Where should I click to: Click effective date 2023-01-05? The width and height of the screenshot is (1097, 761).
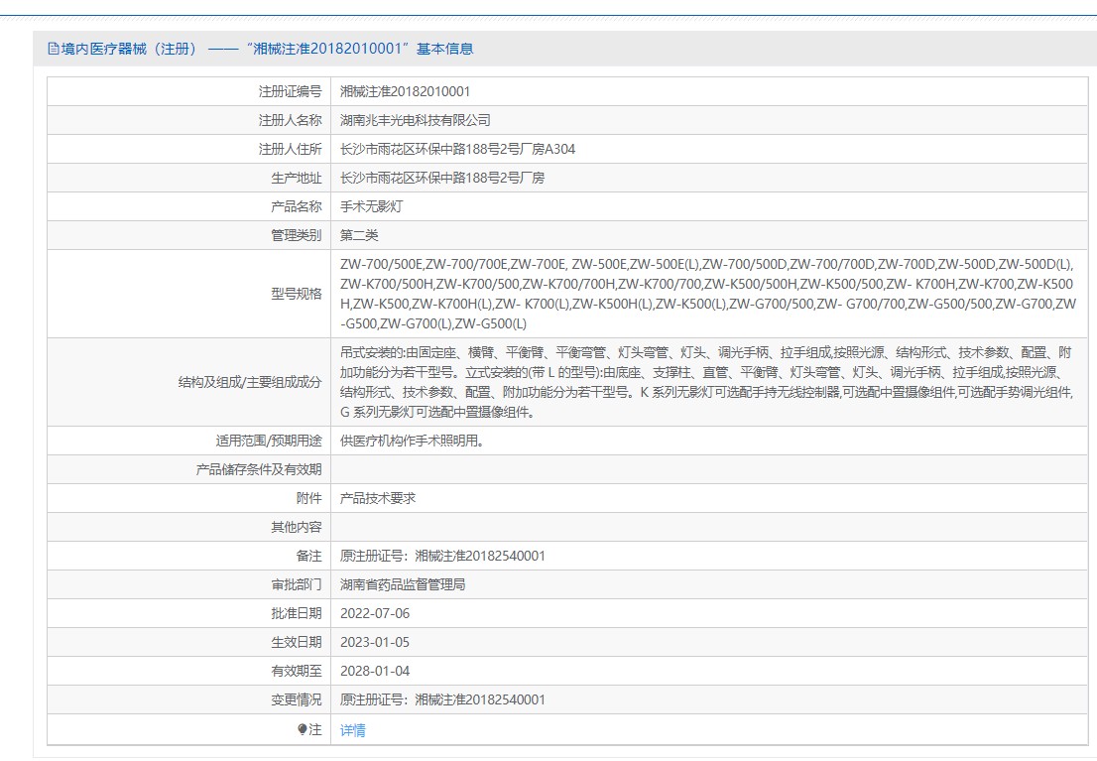coord(375,642)
